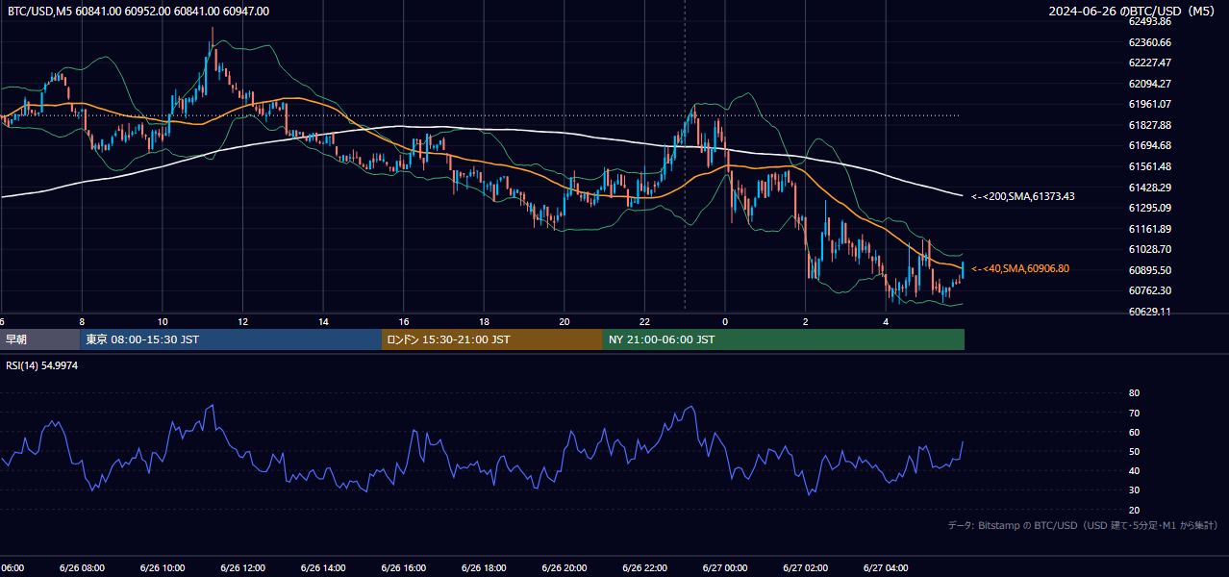
Task: Click RSI scale value 60
Action: (x=1134, y=432)
